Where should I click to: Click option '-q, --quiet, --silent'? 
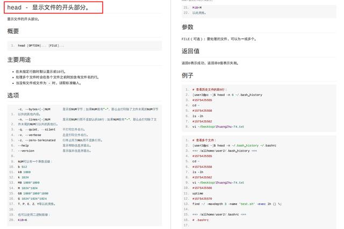[37, 130]
